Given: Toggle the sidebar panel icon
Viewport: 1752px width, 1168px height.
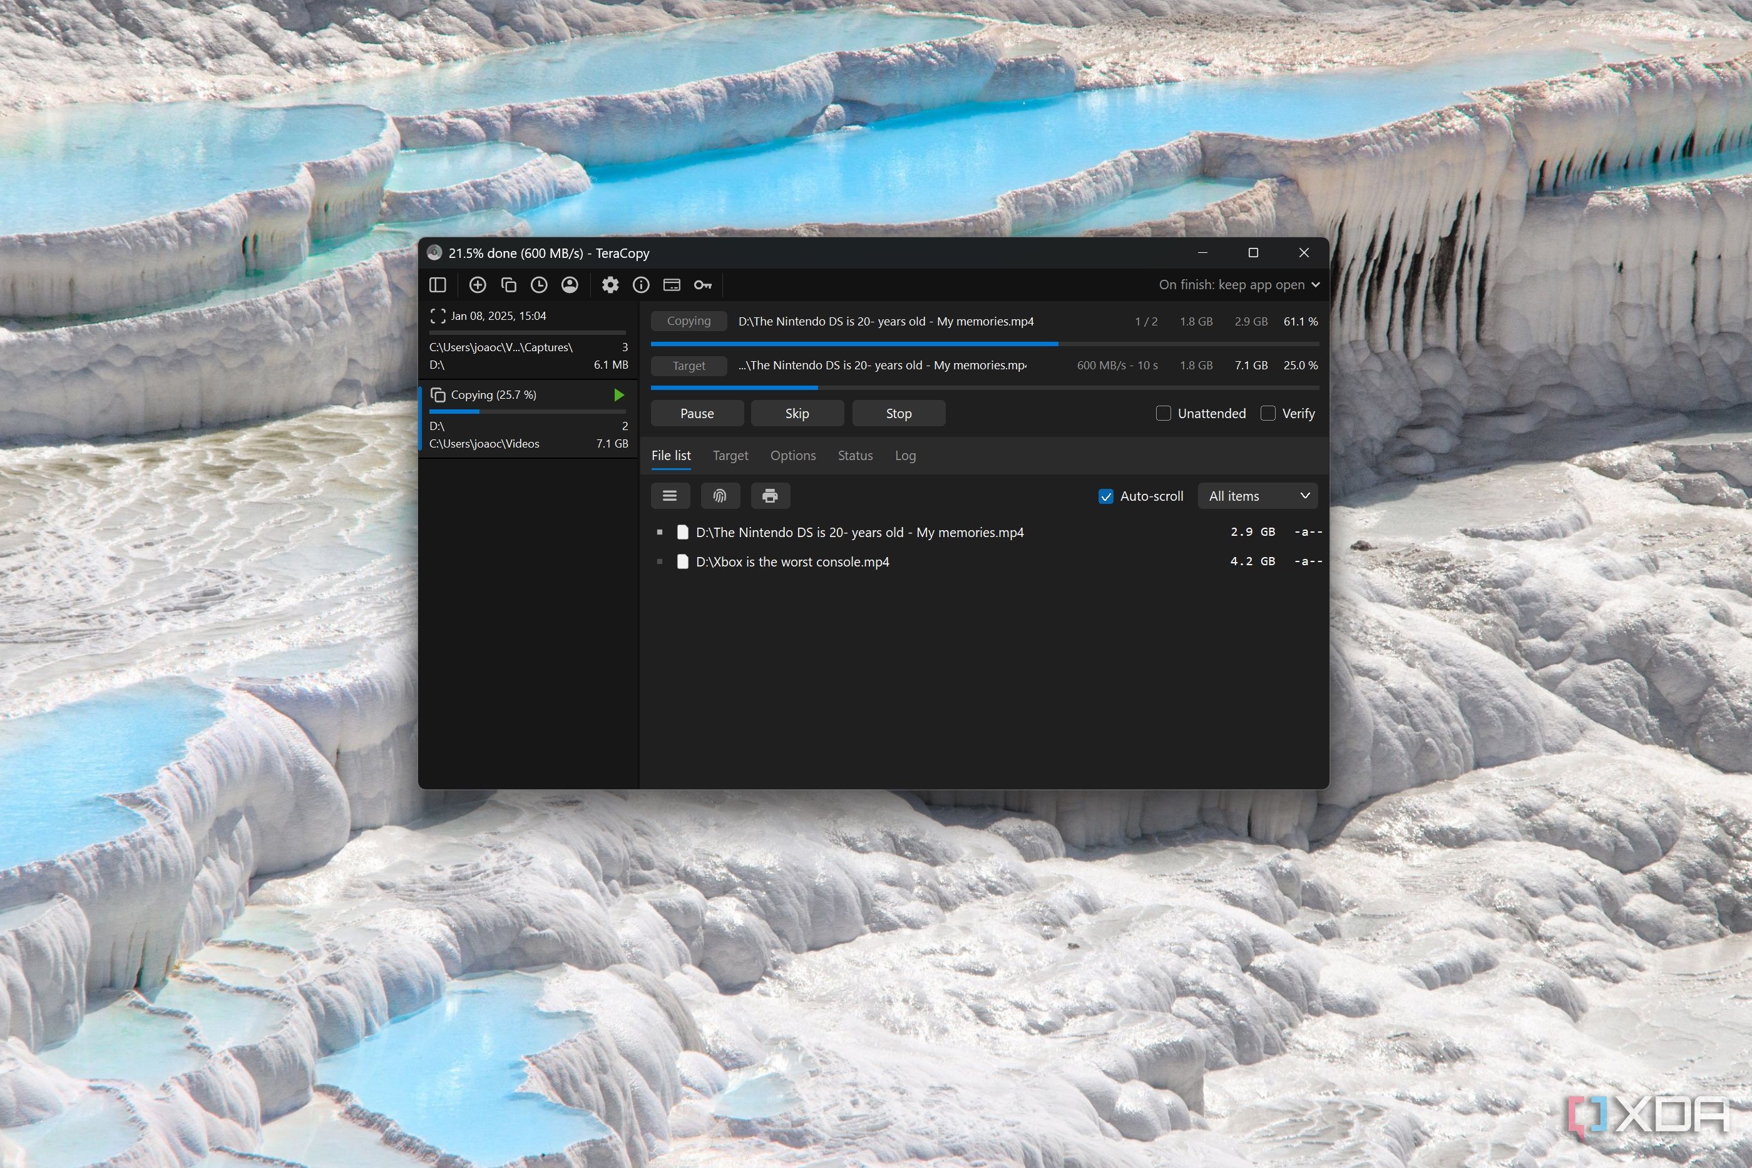Looking at the screenshot, I should coord(438,285).
